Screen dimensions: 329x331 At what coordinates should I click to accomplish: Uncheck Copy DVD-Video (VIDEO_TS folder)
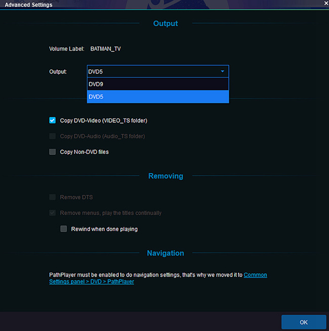pos(52,120)
